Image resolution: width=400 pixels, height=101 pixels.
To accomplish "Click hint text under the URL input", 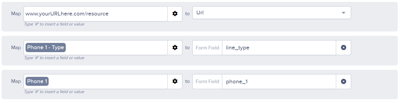I will coord(54,24).
